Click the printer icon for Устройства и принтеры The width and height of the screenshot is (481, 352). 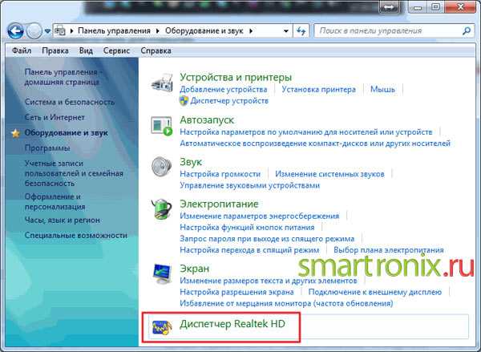tap(162, 83)
